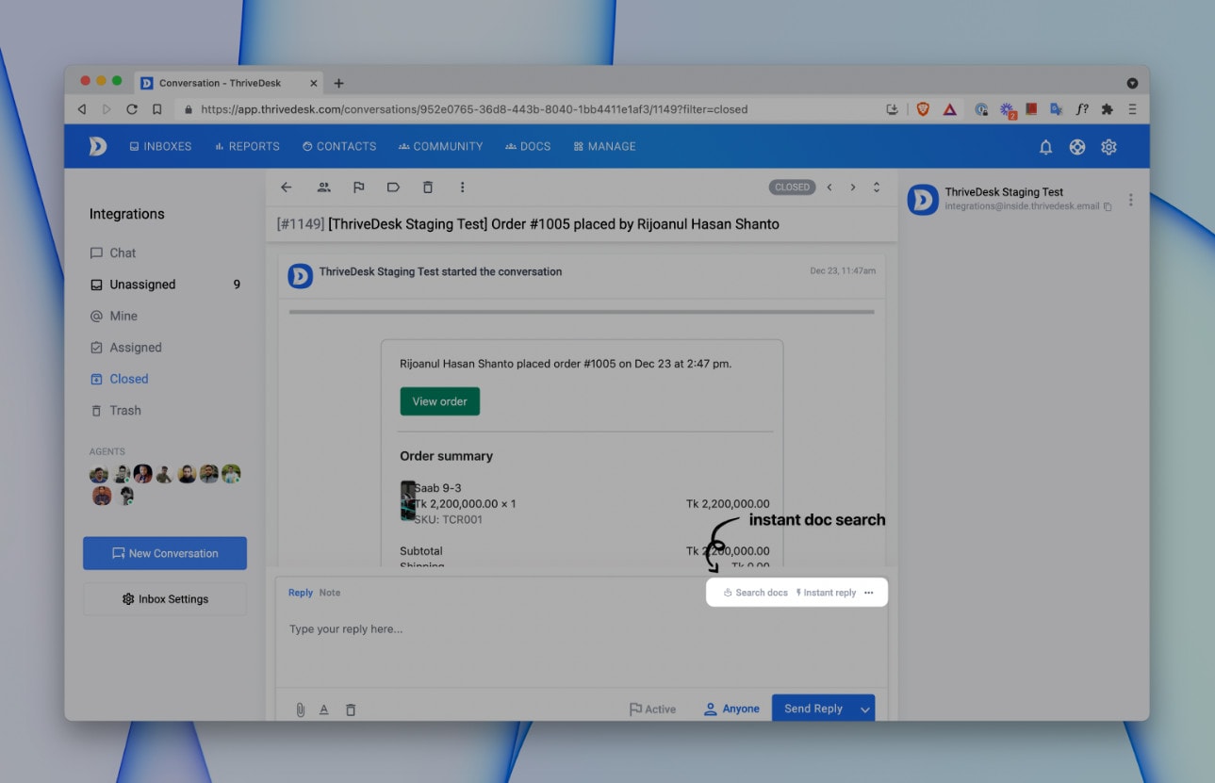Reload the page in the browser

click(132, 109)
